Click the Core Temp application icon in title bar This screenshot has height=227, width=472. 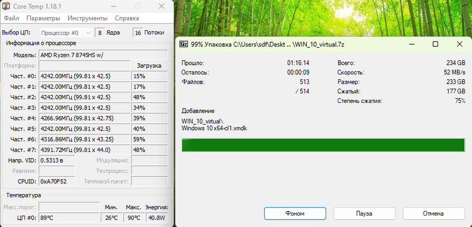click(6, 6)
